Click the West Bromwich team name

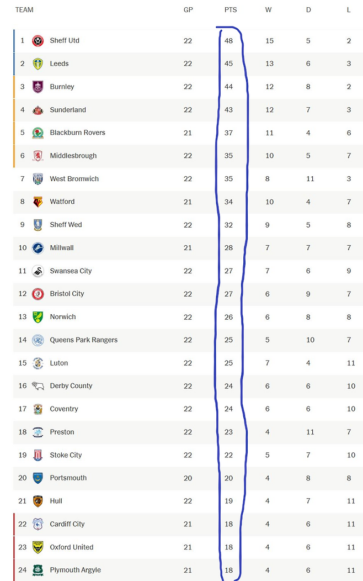[x=74, y=178]
